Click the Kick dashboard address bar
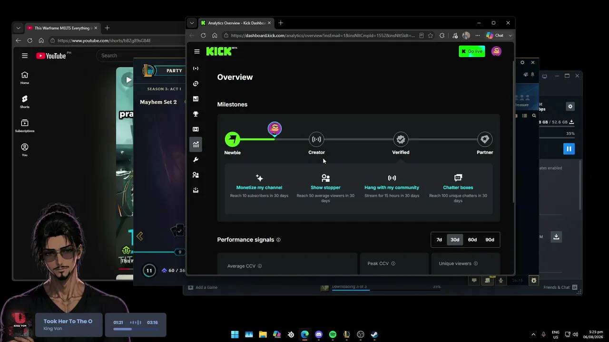The image size is (609, 342). click(323, 36)
